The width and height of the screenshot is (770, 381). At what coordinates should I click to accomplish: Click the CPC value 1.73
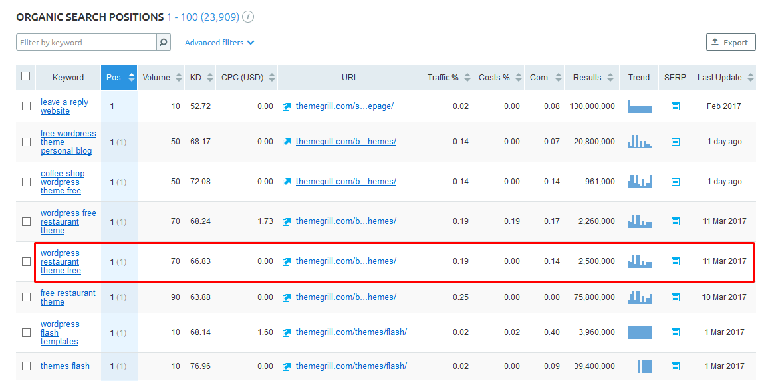click(x=265, y=221)
